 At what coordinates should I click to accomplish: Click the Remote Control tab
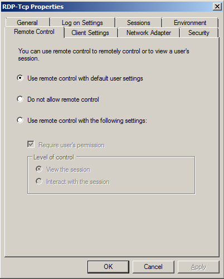point(35,32)
